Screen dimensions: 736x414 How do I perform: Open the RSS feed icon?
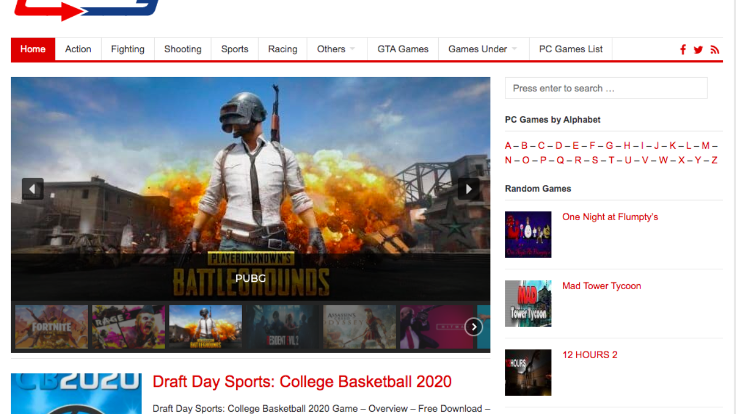coord(715,49)
